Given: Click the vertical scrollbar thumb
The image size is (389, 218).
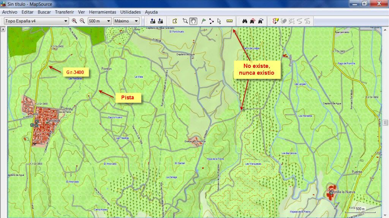Looking at the screenshot, I should point(385,122).
